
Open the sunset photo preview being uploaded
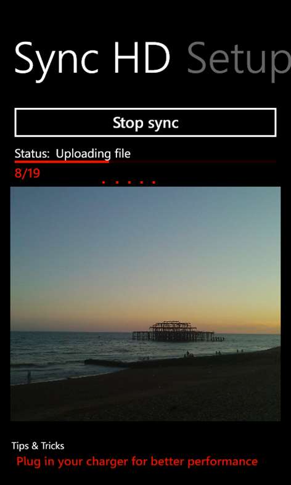(145, 303)
